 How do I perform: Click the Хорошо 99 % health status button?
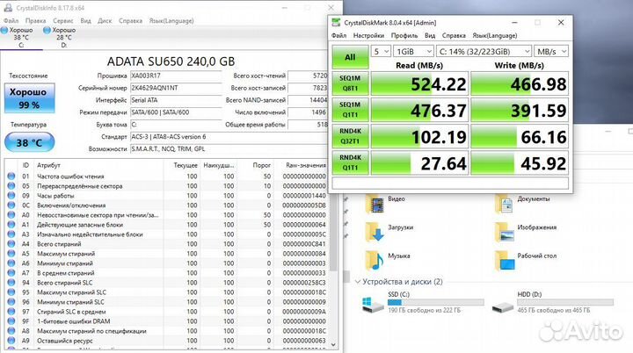(x=29, y=98)
